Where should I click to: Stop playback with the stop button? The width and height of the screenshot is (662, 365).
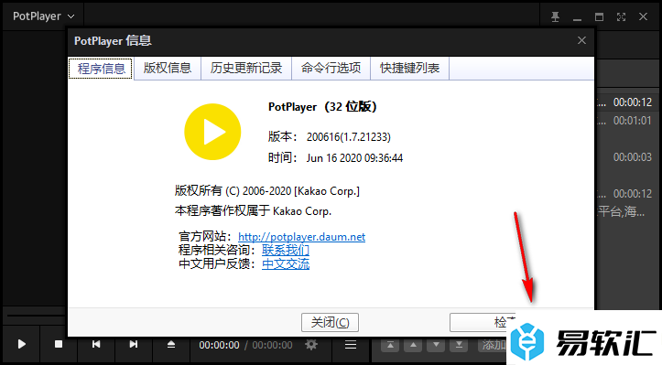point(59,344)
